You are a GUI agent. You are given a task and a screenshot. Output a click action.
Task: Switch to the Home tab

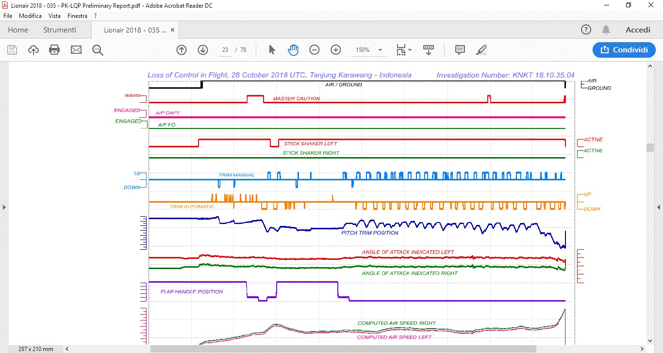18,30
